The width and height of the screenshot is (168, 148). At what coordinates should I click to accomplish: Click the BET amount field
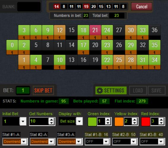(x=23, y=91)
